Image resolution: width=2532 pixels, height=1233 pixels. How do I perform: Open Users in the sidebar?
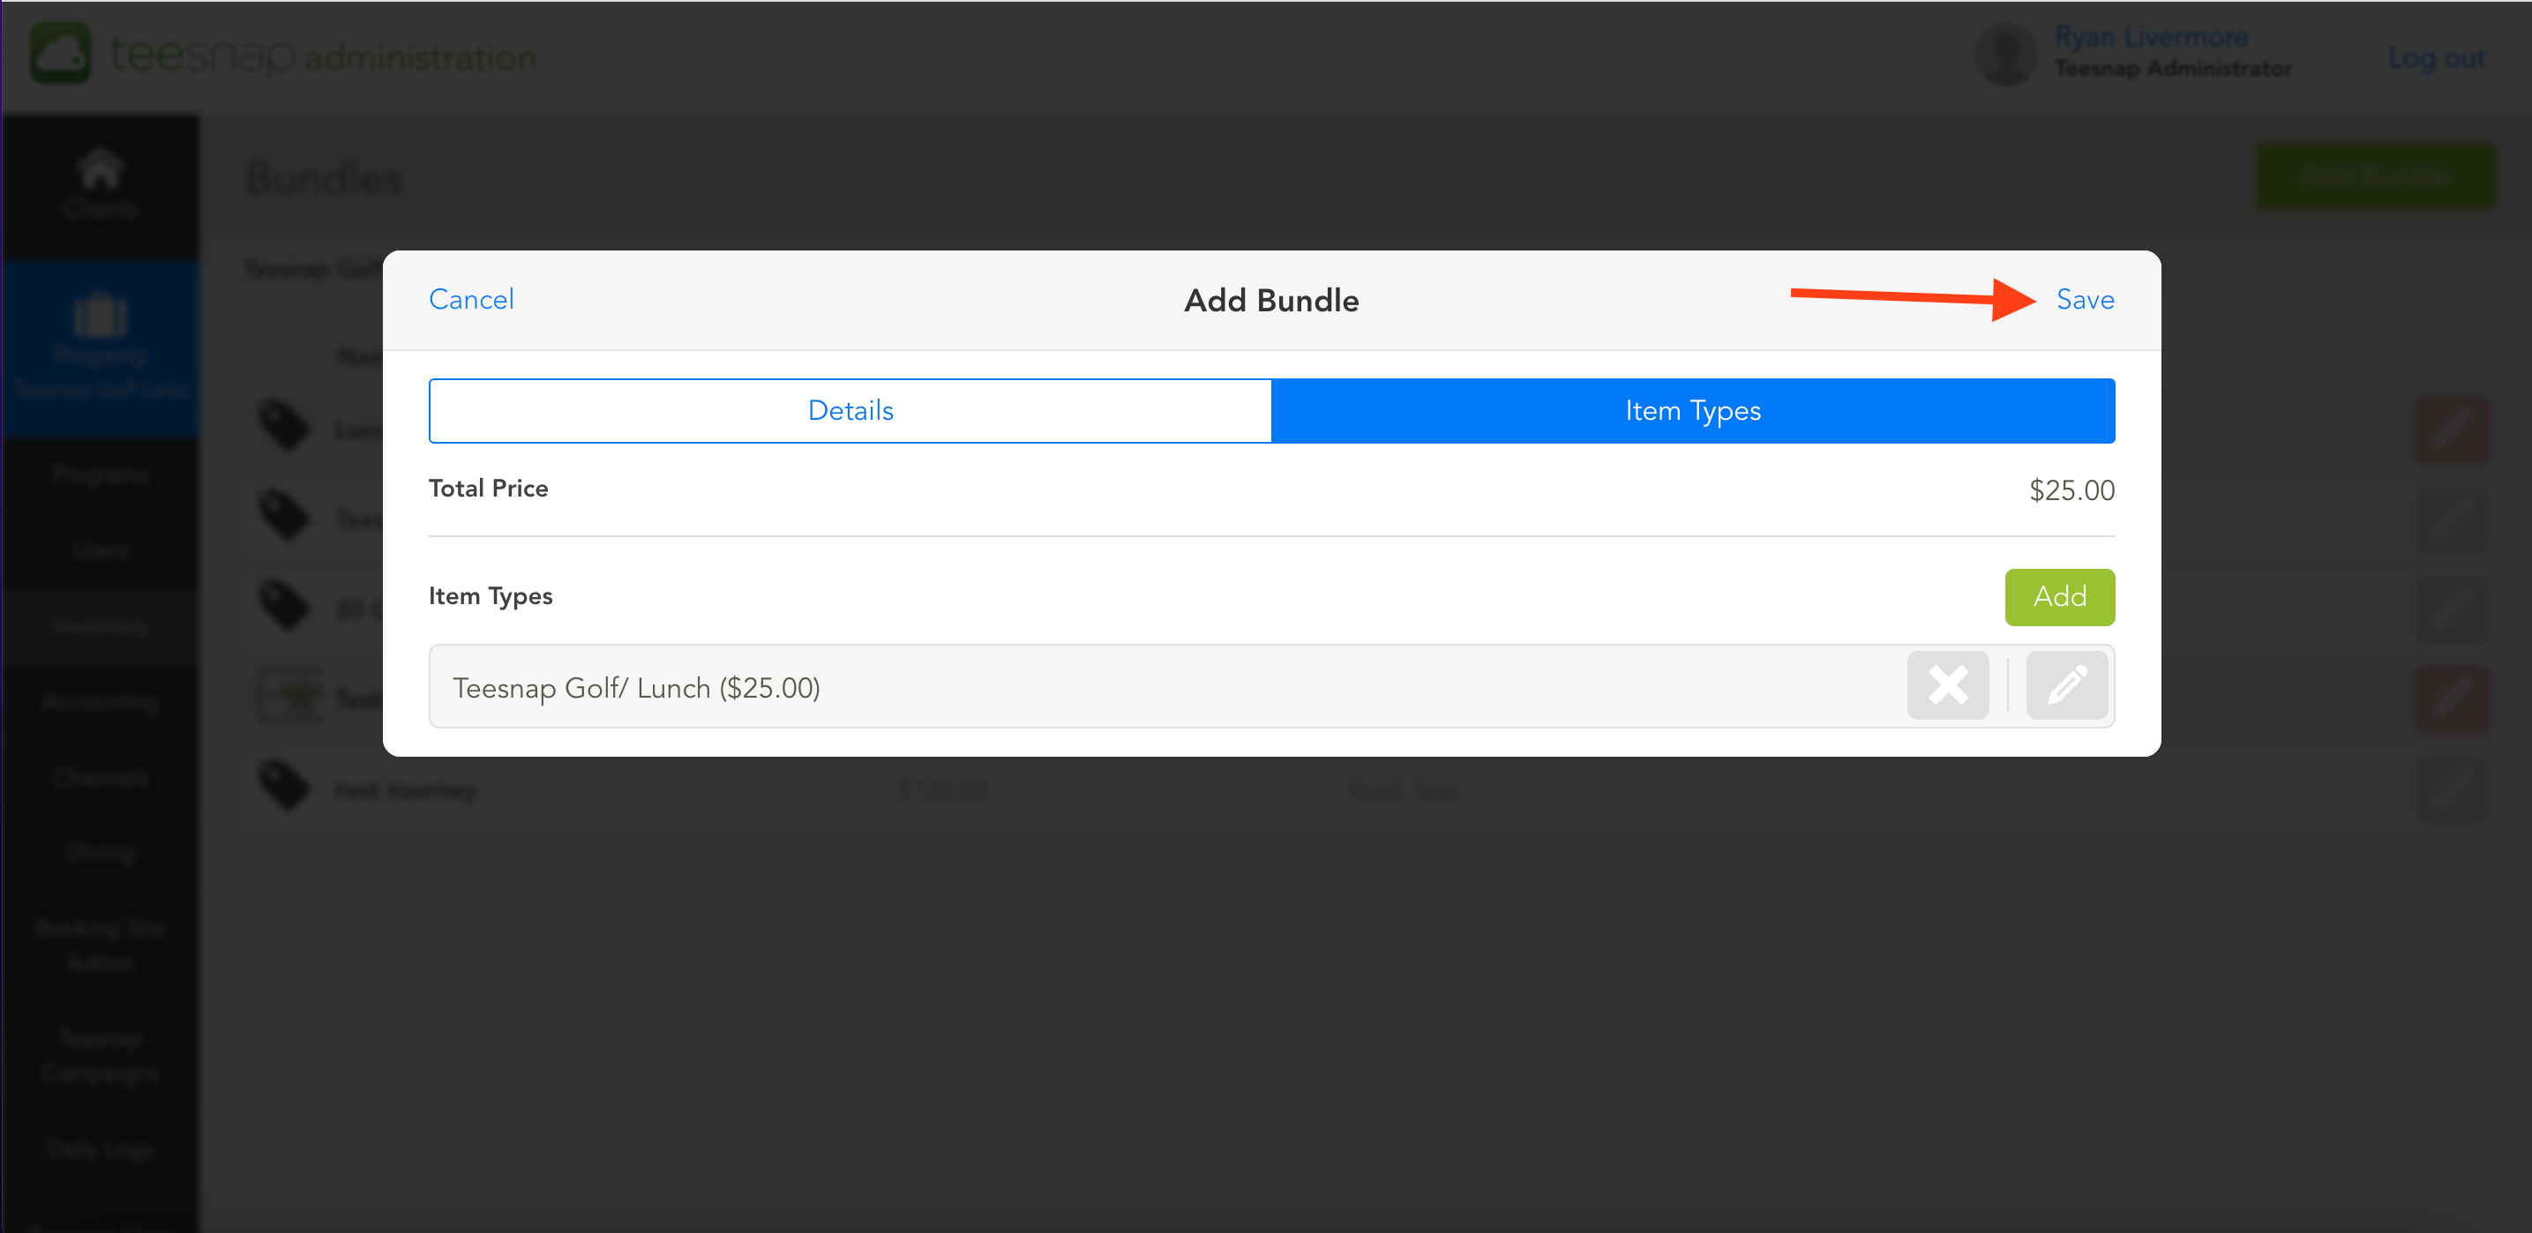(x=101, y=550)
